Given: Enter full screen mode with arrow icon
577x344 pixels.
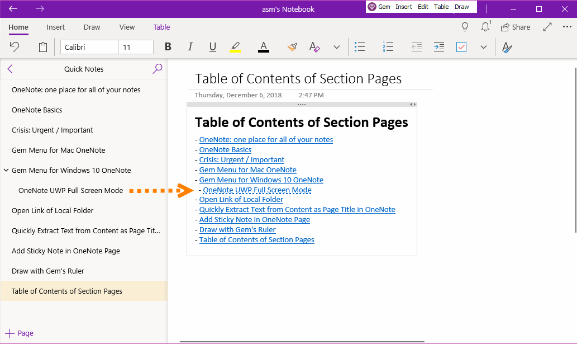Looking at the screenshot, I should tap(547, 27).
